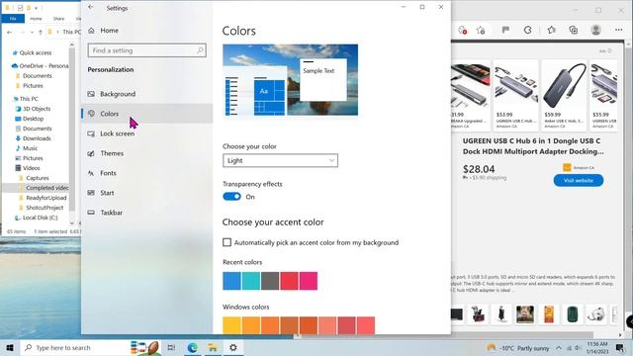Viewport: 633px width, 356px height.
Task: Open Videos in File Explorer tree
Action: pos(31,168)
